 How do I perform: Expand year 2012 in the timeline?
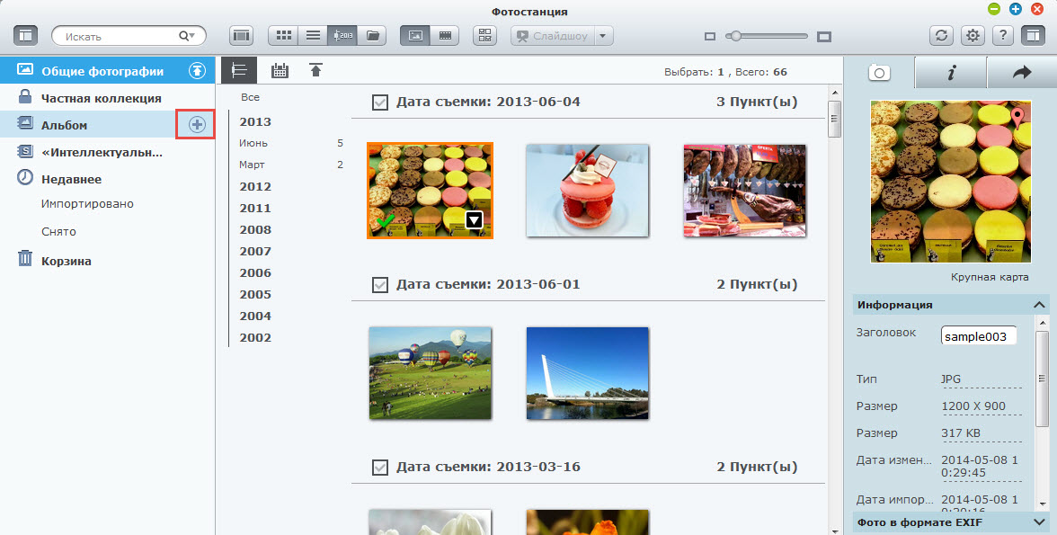coord(255,186)
